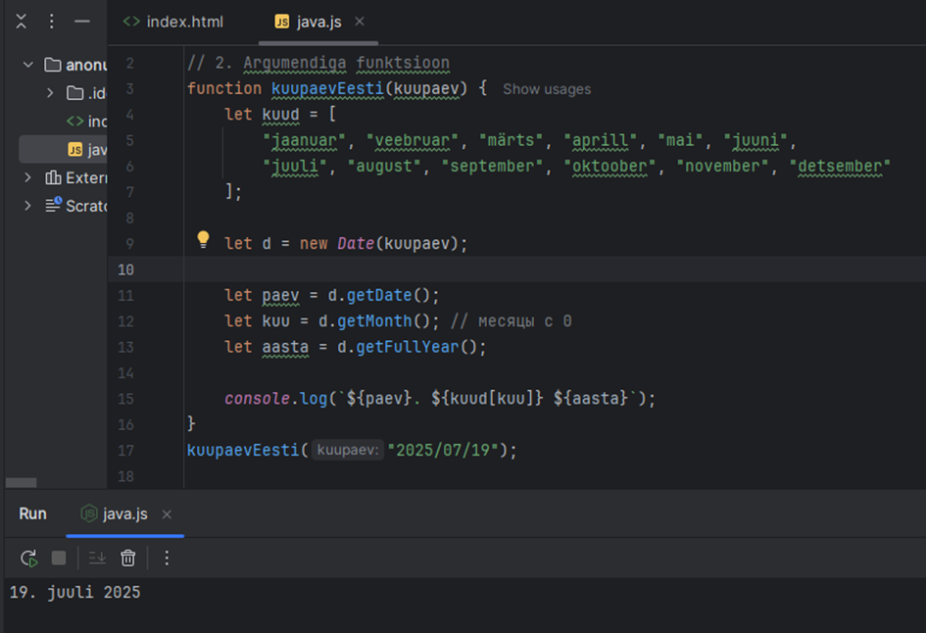Expand the .idea folder
The image size is (926, 633).
[50, 93]
